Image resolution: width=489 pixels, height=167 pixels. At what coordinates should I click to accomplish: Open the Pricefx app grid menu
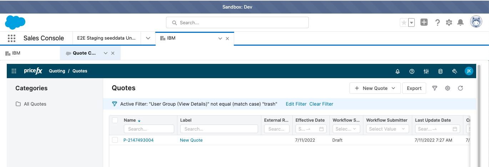14,71
